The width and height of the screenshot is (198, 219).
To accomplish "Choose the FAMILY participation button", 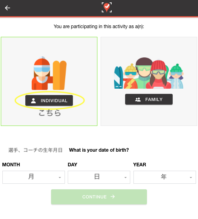I will [149, 99].
